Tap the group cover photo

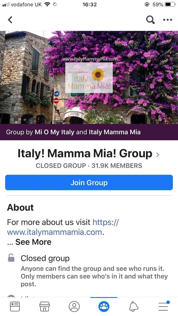[x=89, y=77]
